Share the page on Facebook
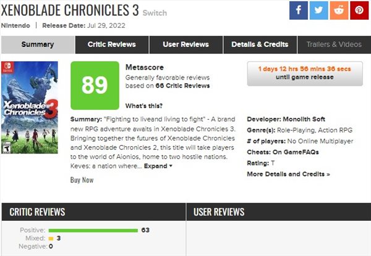 pyautogui.click(x=299, y=10)
